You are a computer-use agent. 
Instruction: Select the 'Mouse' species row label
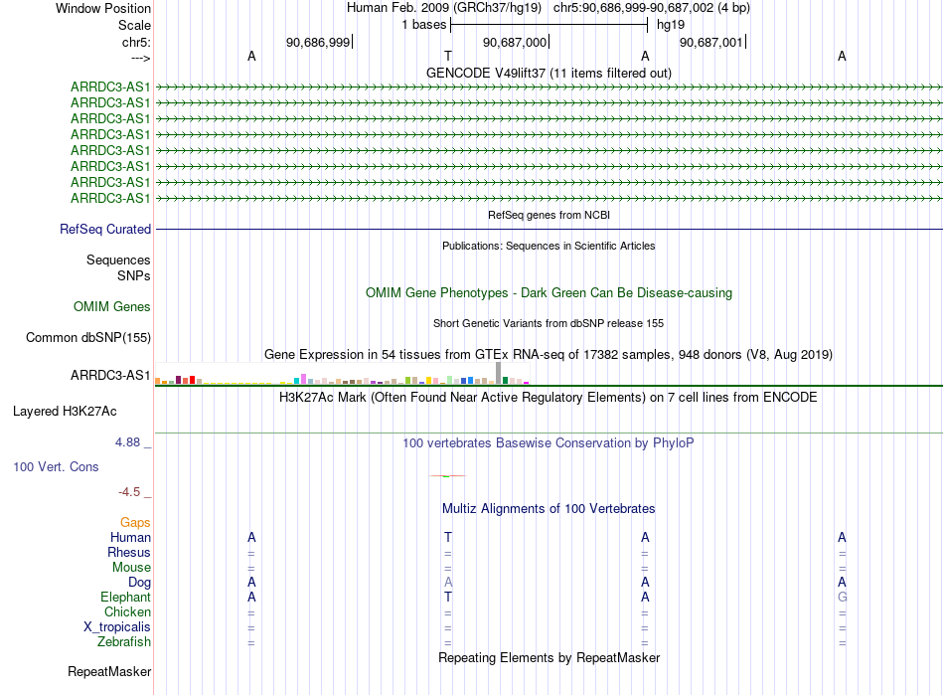coord(131,568)
